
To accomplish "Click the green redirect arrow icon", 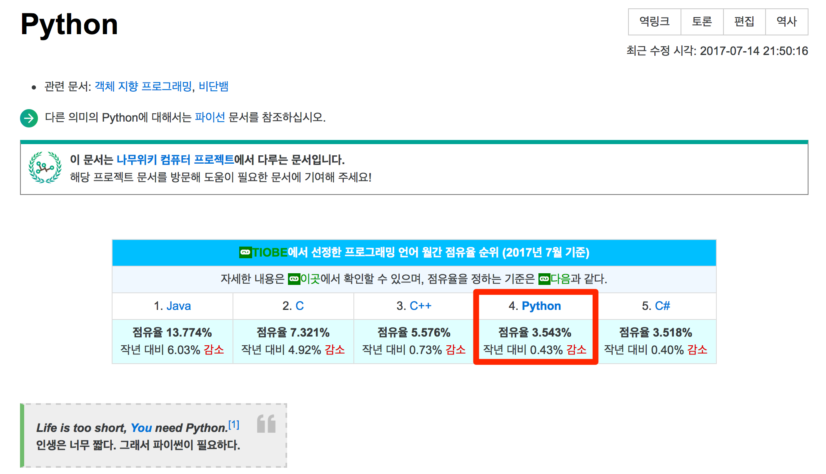I will point(29,118).
